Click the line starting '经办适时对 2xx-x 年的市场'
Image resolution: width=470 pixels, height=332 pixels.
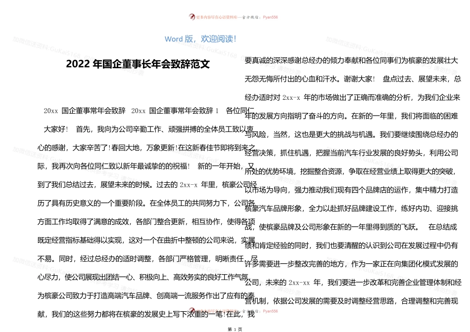(351, 97)
